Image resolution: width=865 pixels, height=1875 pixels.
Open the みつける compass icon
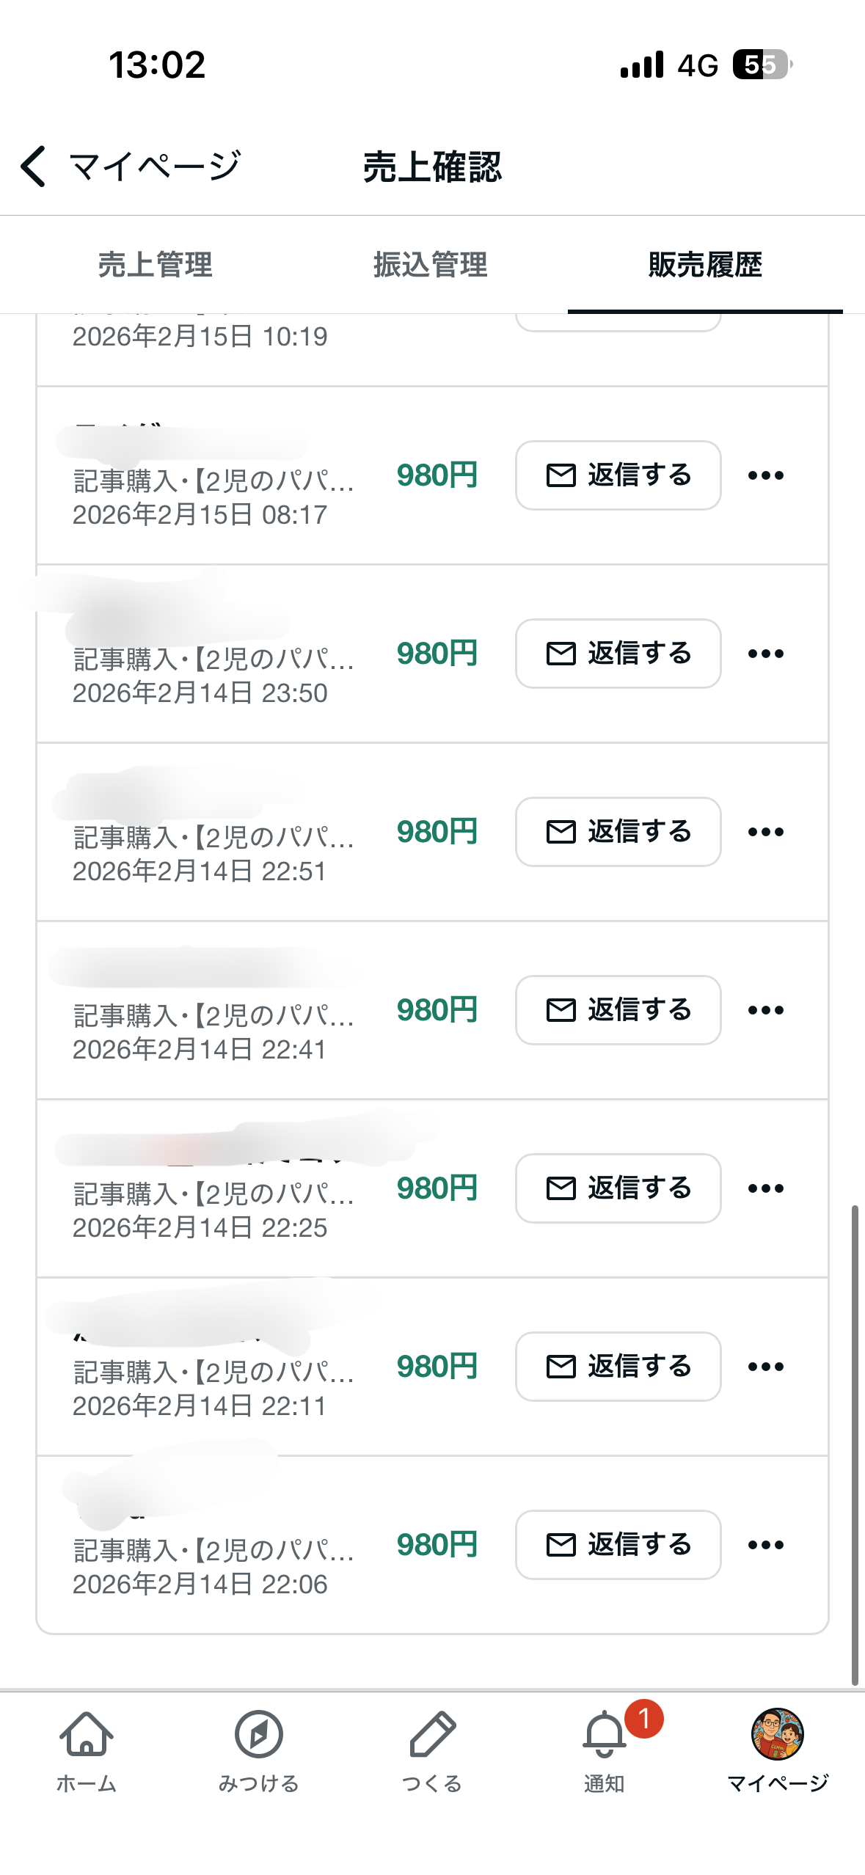(x=259, y=1735)
